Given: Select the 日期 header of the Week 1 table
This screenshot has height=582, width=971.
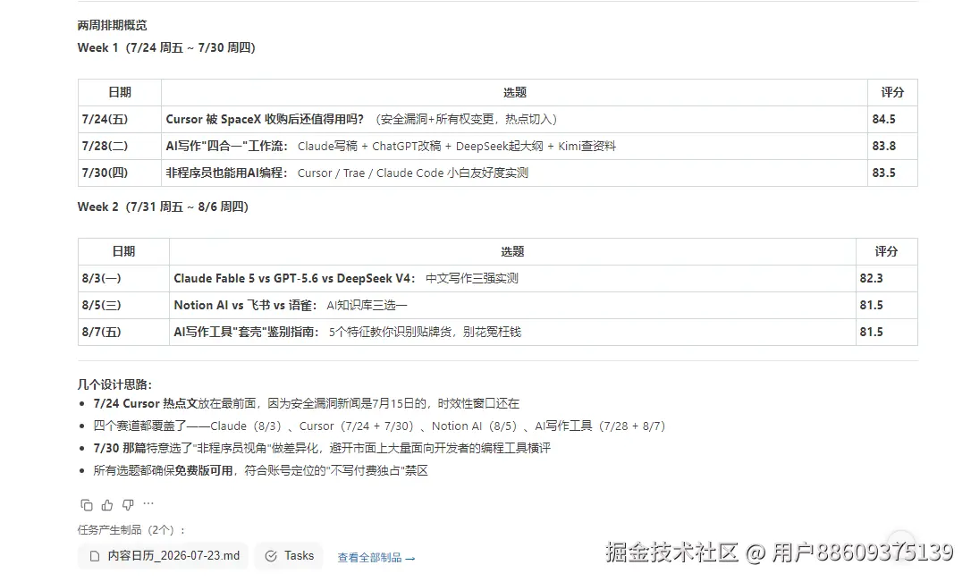Looking at the screenshot, I should pyautogui.click(x=120, y=92).
